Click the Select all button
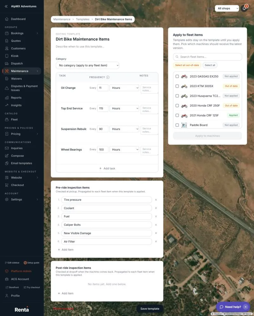 click(210, 65)
